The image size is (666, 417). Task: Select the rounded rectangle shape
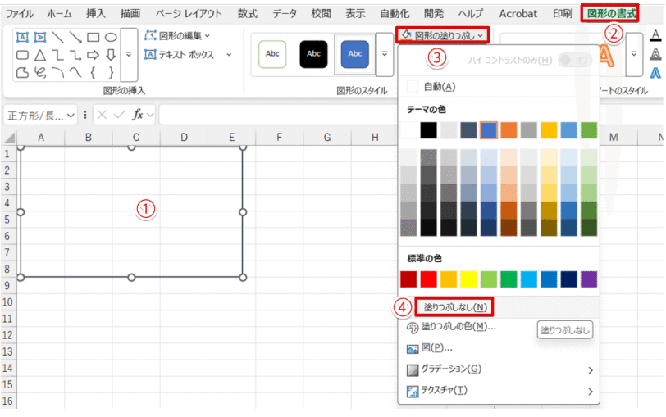pos(22,55)
